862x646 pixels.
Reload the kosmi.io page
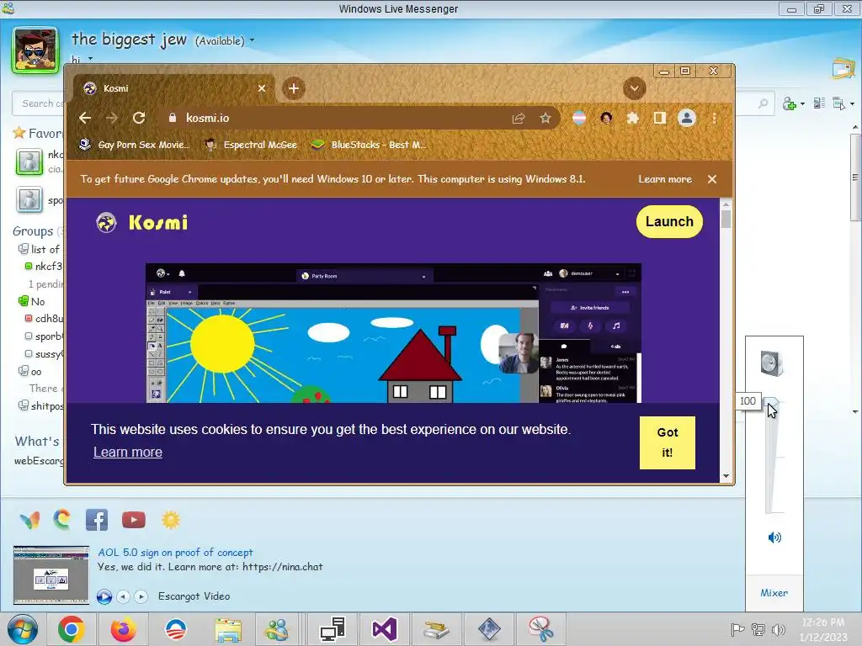coord(139,118)
